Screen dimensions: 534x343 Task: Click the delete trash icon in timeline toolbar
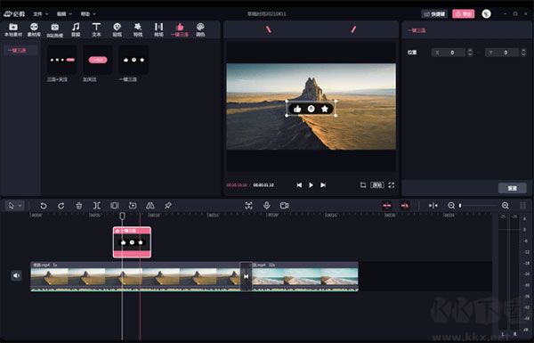tap(78, 206)
